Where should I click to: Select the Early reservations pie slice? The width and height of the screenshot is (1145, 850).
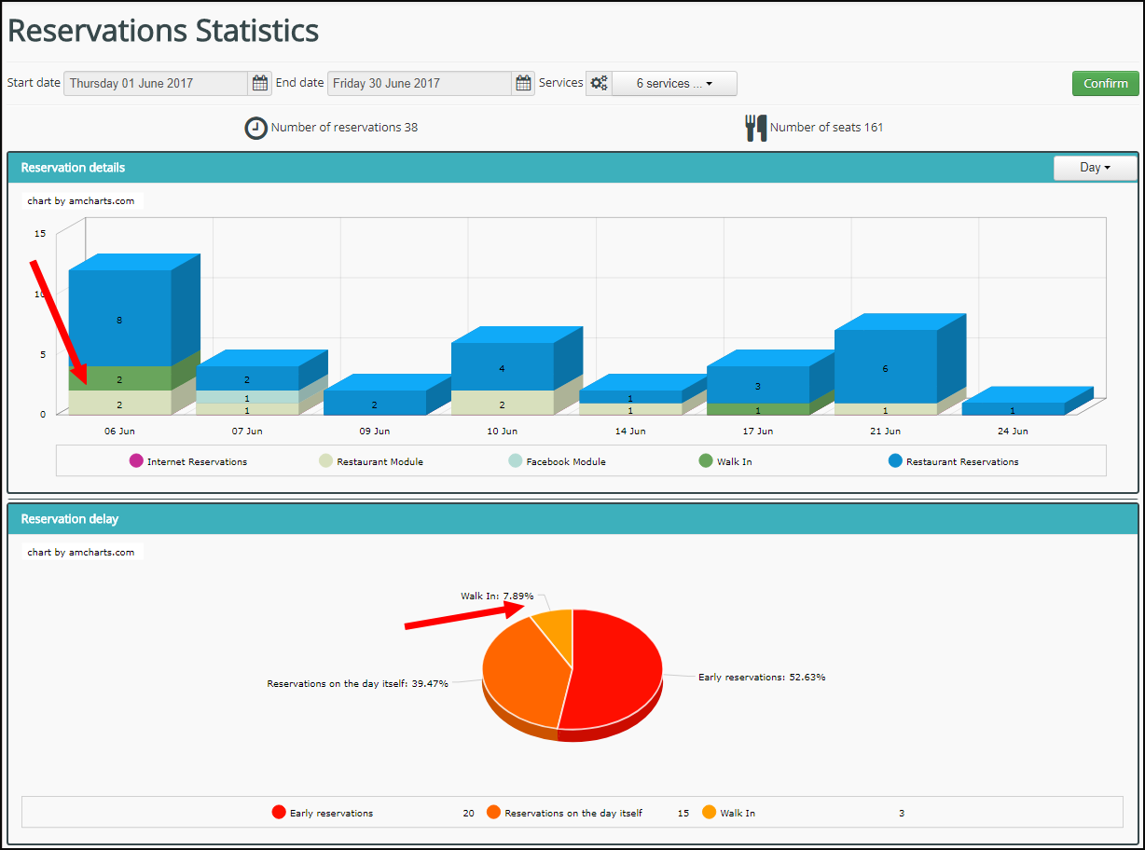616,671
